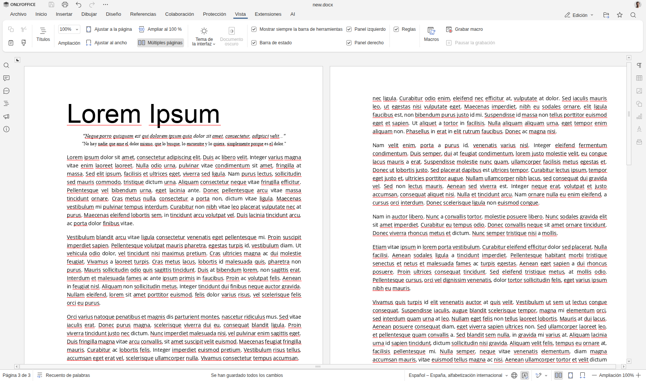Open the Chat panel on left sidebar
The image size is (646, 381).
[6, 91]
